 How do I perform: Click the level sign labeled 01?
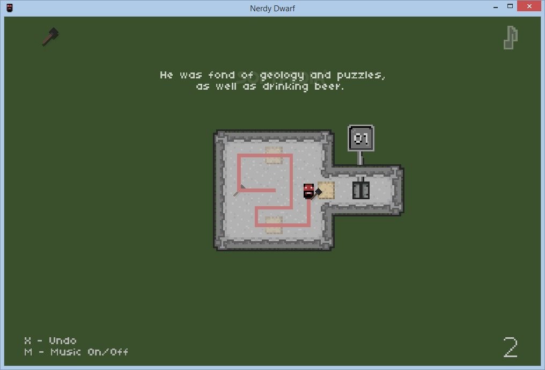[x=361, y=139]
